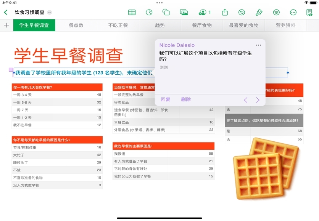
Task: Tap the share icon in the toolbar
Action: click(x=225, y=12)
